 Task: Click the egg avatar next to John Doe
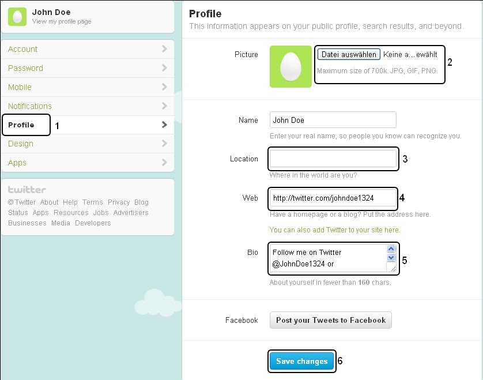coord(17,17)
